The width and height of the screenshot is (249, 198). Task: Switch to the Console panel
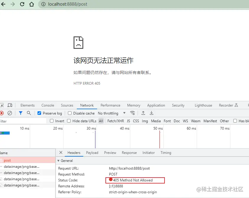tap(48, 105)
